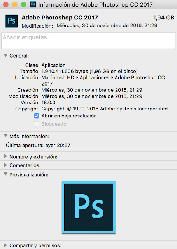Zoom the window with the green button
Viewport: 177px width, 249px height.
click(x=23, y=4)
